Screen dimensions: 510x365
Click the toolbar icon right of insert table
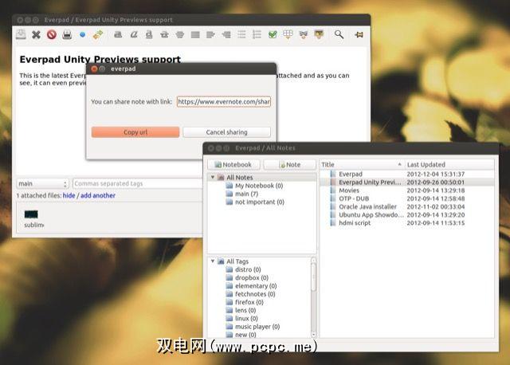(304, 34)
